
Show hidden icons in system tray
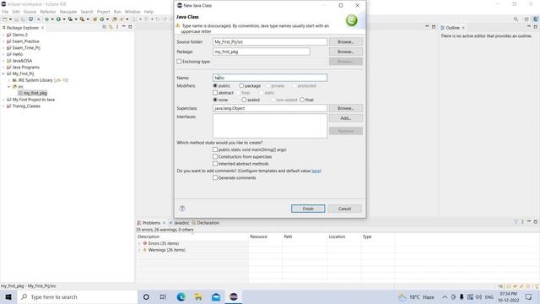[x=445, y=296]
